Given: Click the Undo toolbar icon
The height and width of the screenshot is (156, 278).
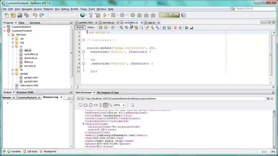Looking at the screenshot, I should point(35,15).
